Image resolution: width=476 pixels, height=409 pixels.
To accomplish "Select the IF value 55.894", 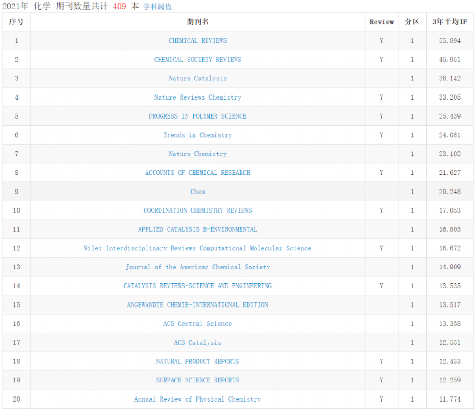I will (449, 40).
